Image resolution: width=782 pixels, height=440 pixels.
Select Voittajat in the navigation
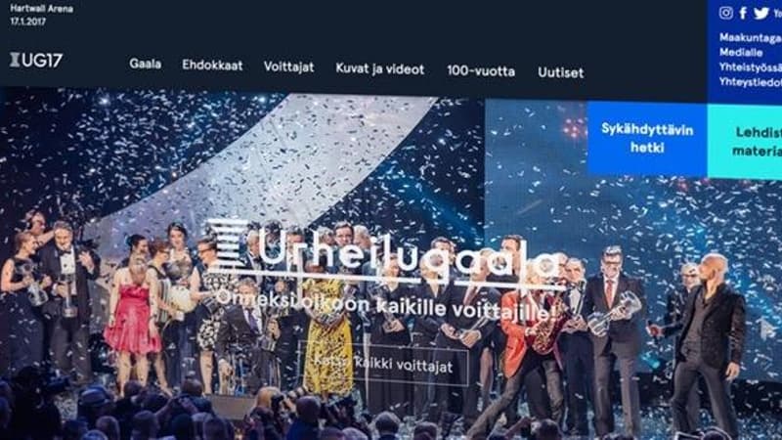288,66
